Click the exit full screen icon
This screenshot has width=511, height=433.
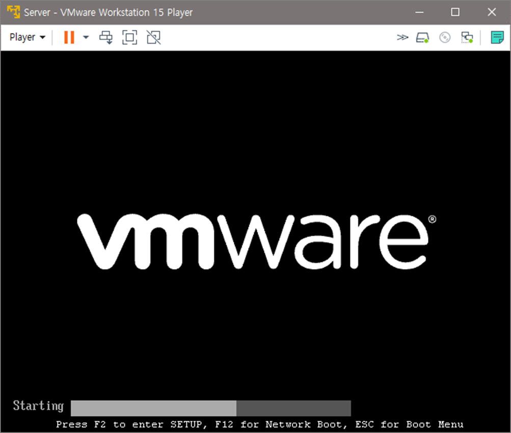tap(153, 37)
